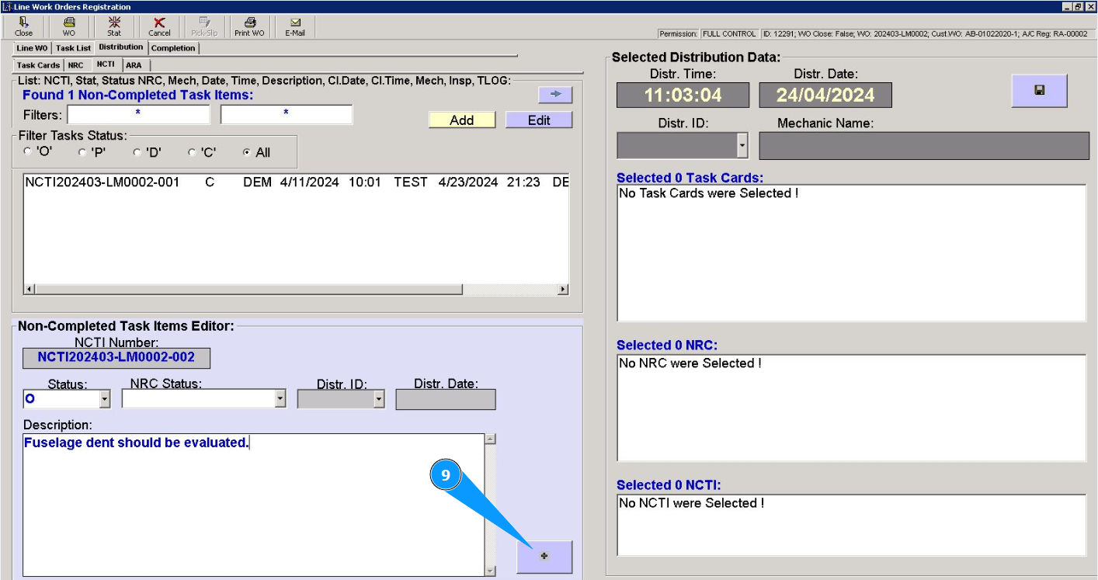The image size is (1098, 580).
Task: Open the Distr. ID dropdown under Selected Distribution Data
Action: [x=742, y=145]
